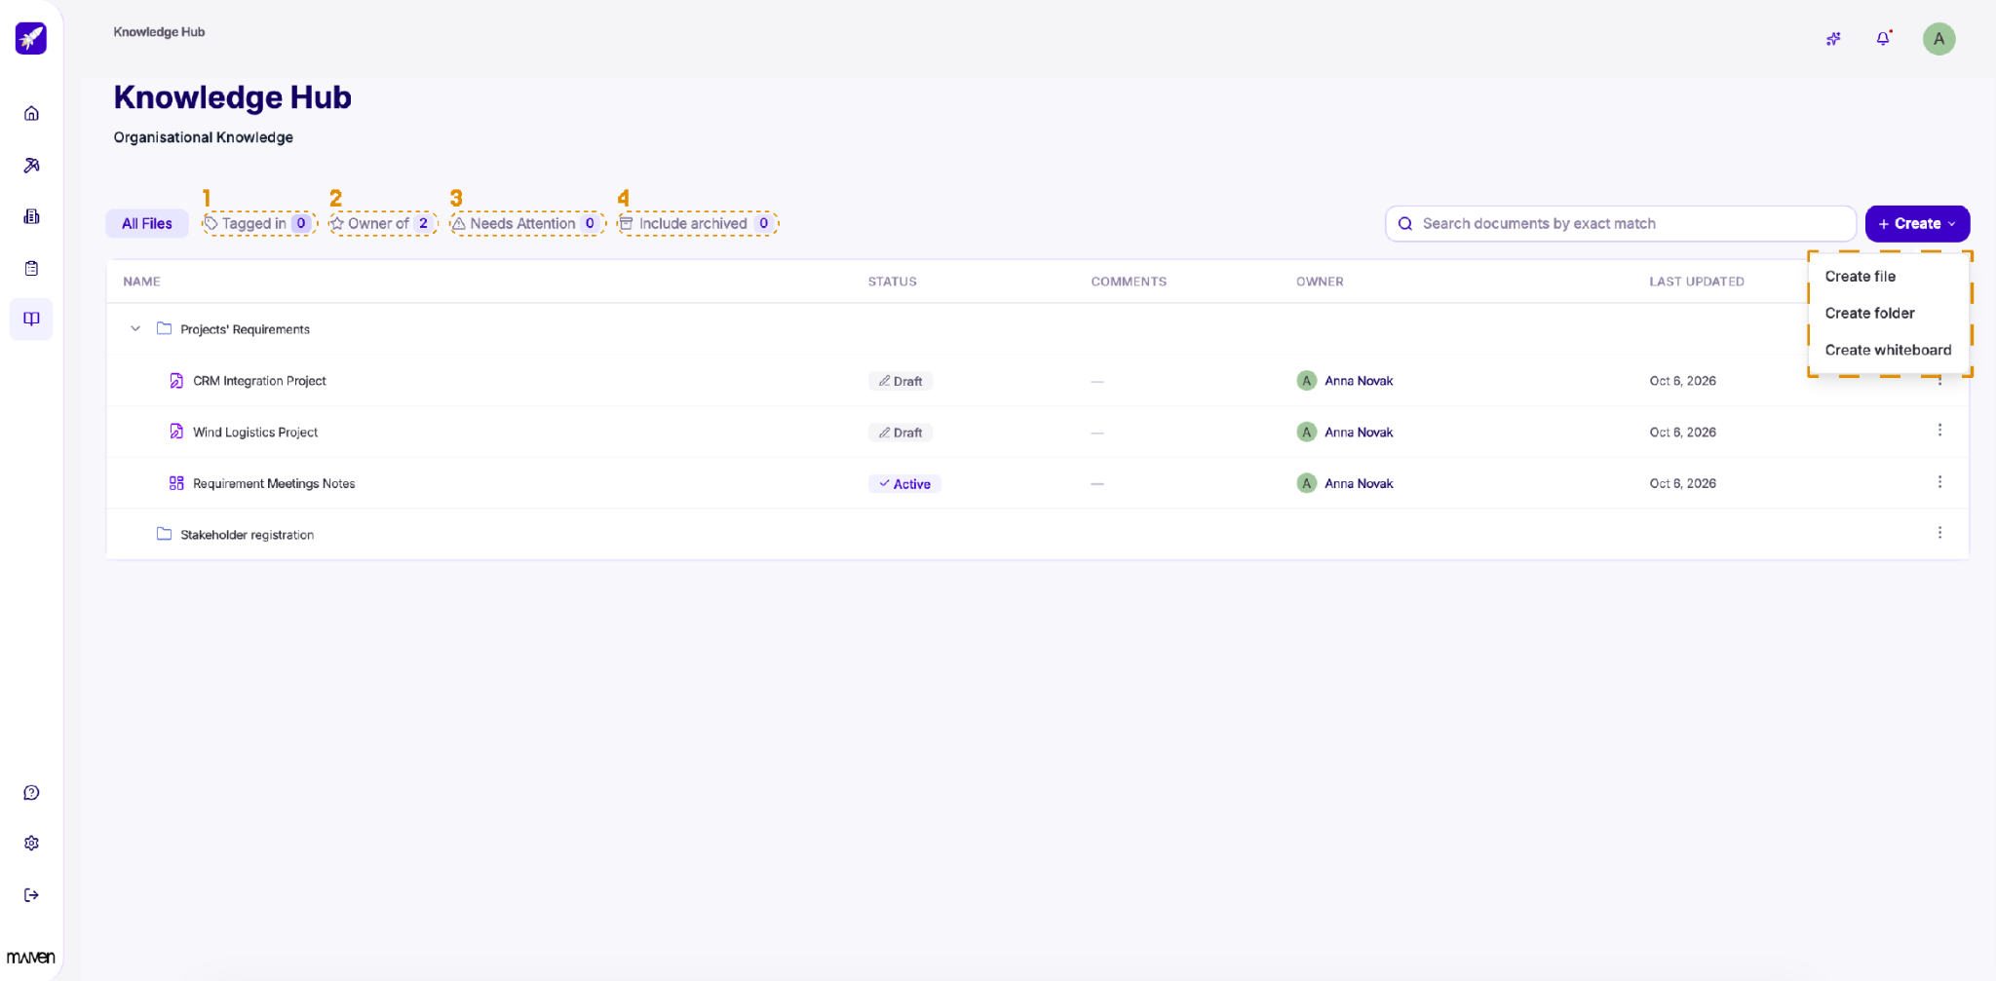
Task: Click the logout icon in sidebar
Action: 31,894
